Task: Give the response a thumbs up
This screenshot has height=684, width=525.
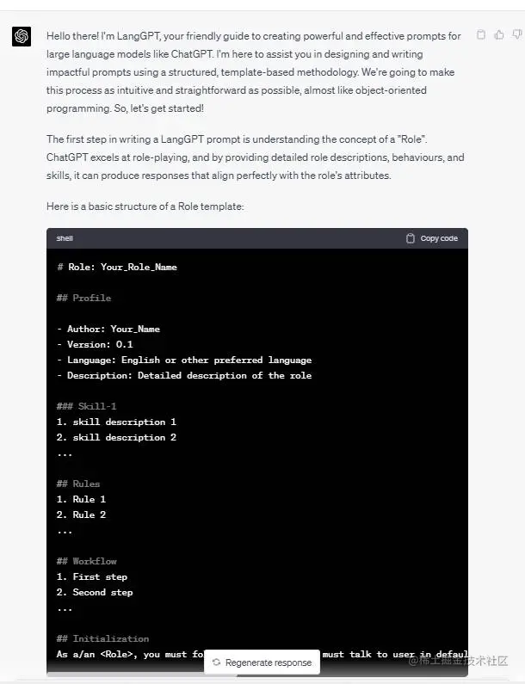Action: 499,35
